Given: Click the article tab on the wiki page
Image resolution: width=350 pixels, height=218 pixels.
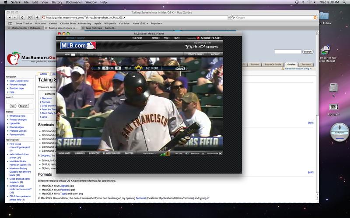Looking at the screenshot, I should coord(43,74).
